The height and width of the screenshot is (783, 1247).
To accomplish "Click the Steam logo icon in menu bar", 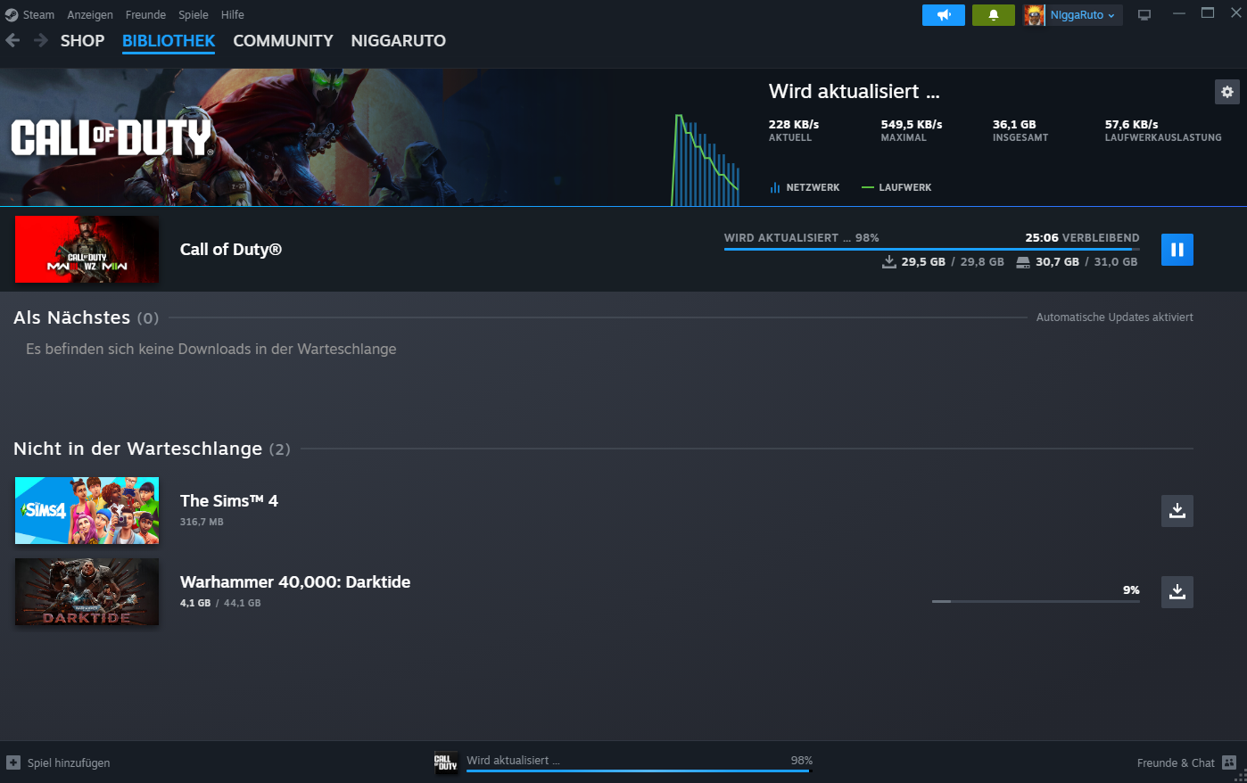I will point(12,15).
